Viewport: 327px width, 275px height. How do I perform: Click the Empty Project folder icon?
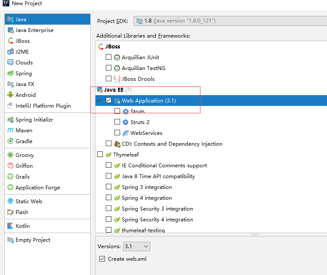[10, 240]
